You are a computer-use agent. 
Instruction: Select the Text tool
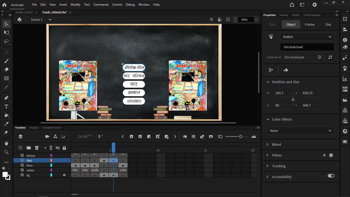6,106
